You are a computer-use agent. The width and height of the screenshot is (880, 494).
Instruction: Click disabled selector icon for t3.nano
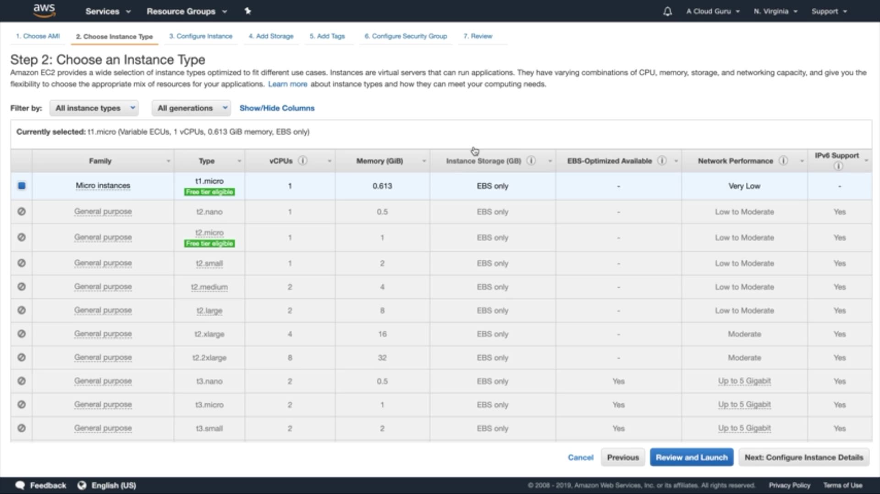point(22,381)
